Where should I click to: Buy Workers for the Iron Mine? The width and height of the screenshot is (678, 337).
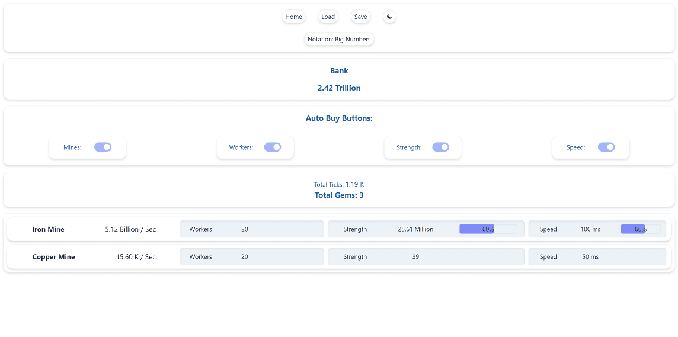coord(251,229)
